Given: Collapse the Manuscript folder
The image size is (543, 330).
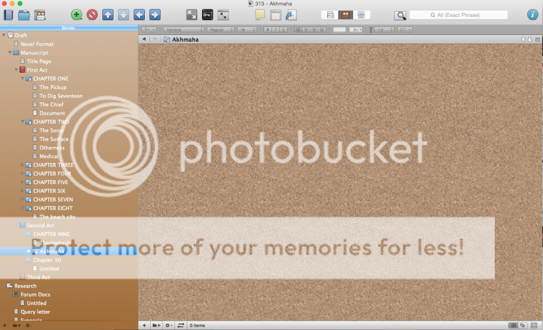Looking at the screenshot, I should point(10,53).
